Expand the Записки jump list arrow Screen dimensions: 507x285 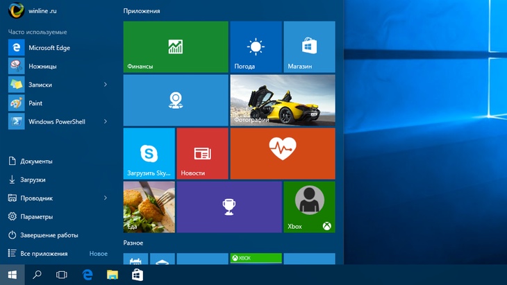pos(106,85)
